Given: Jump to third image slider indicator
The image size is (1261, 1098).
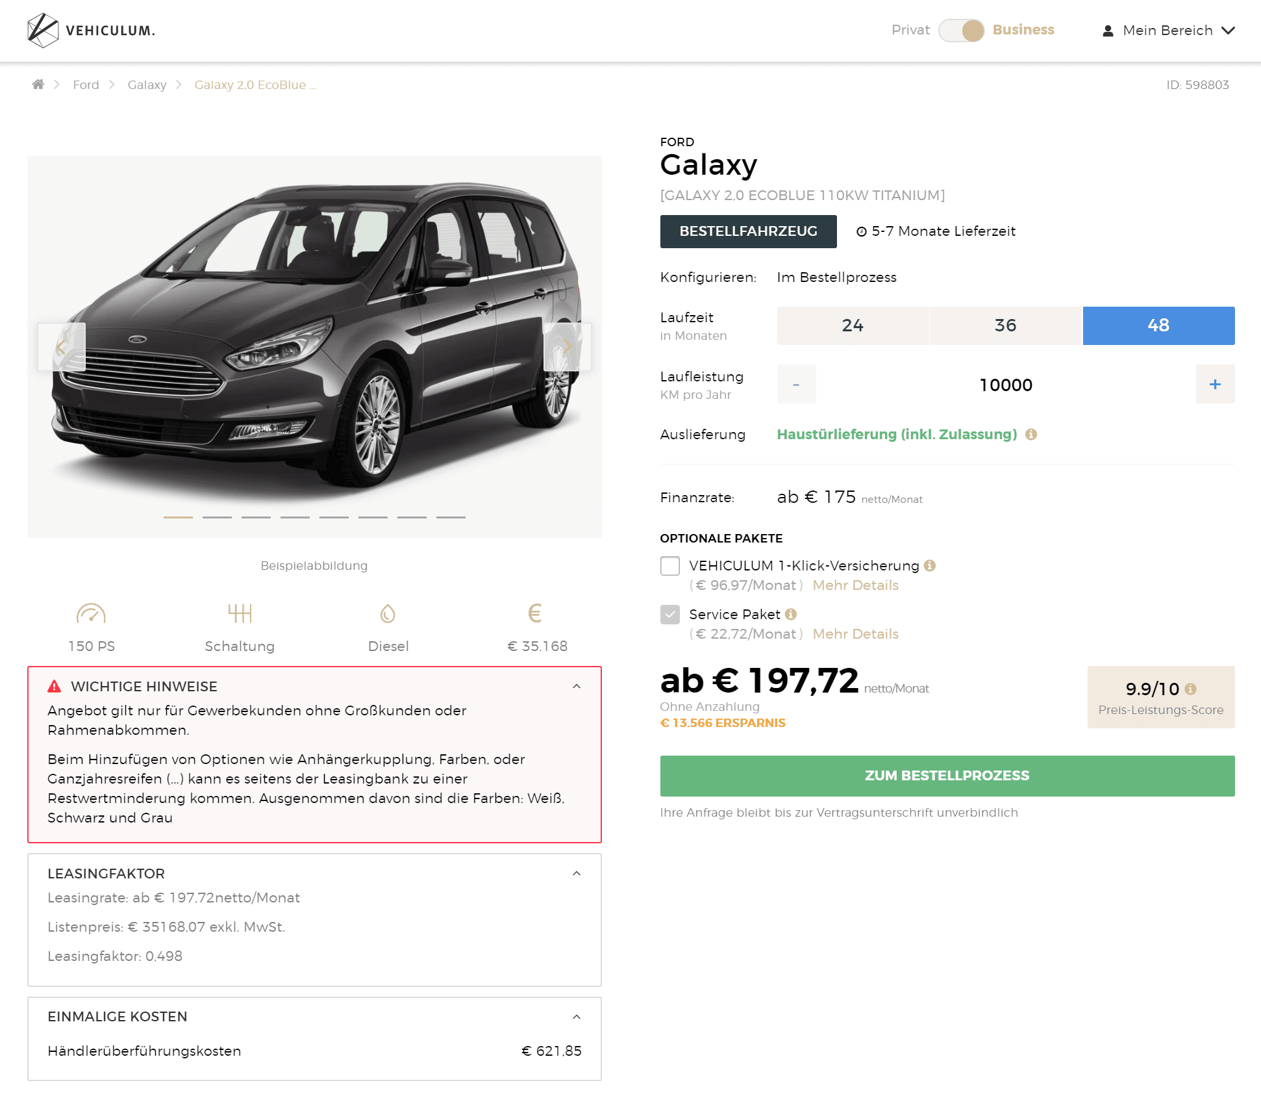Looking at the screenshot, I should (x=256, y=517).
